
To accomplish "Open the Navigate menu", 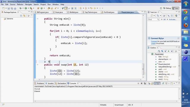I will point(28,4).
